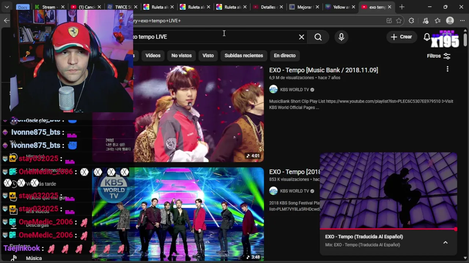Open EXO - Tempo Music Bank 2018.11.09 title

[324, 70]
